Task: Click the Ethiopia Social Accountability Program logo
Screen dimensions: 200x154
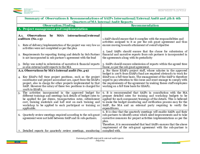Action: pyautogui.click(x=17, y=11)
